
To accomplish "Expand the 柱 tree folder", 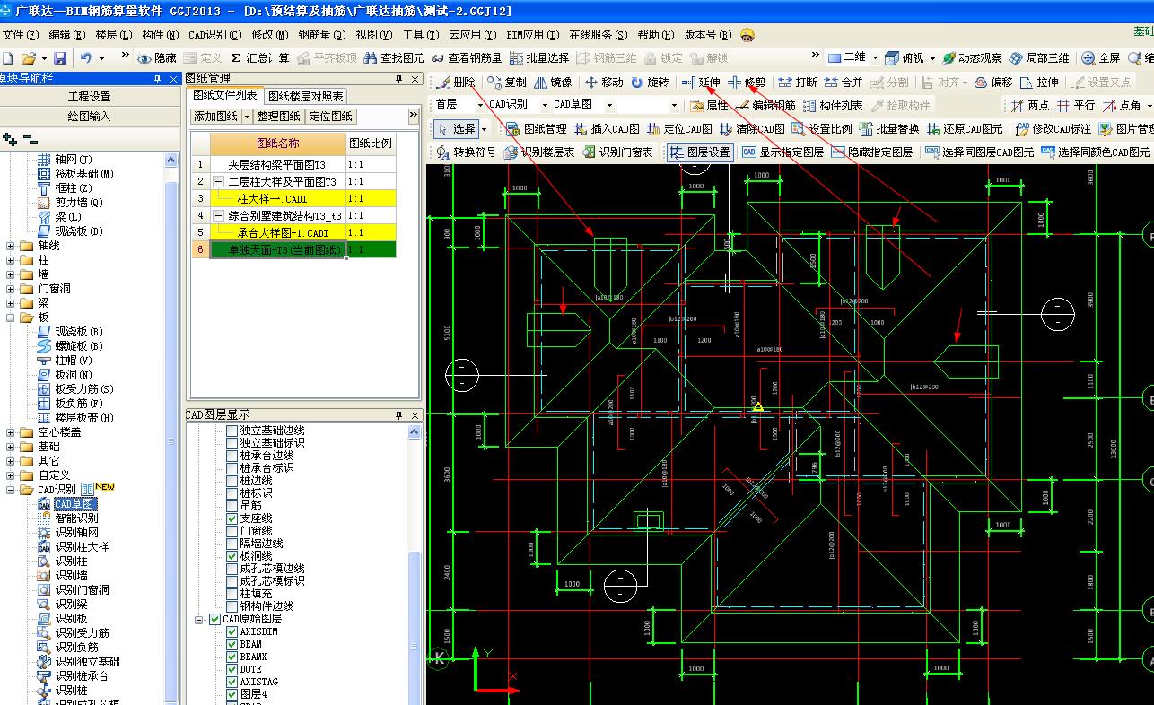I will click(x=11, y=260).
